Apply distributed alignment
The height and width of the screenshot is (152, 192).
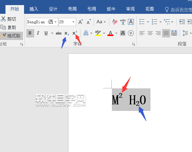[x=174, y=33]
